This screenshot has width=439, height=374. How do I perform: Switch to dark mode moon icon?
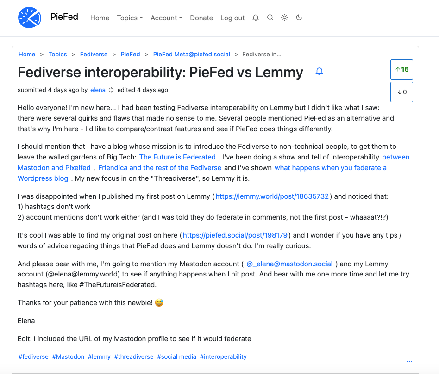click(299, 18)
